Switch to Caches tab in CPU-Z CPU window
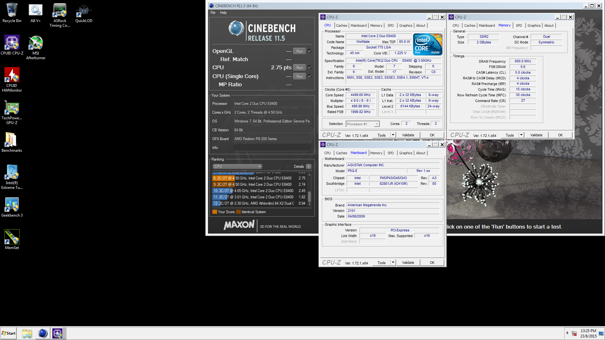 (341, 25)
